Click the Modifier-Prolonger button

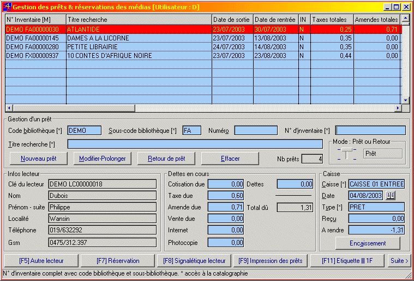point(102,159)
